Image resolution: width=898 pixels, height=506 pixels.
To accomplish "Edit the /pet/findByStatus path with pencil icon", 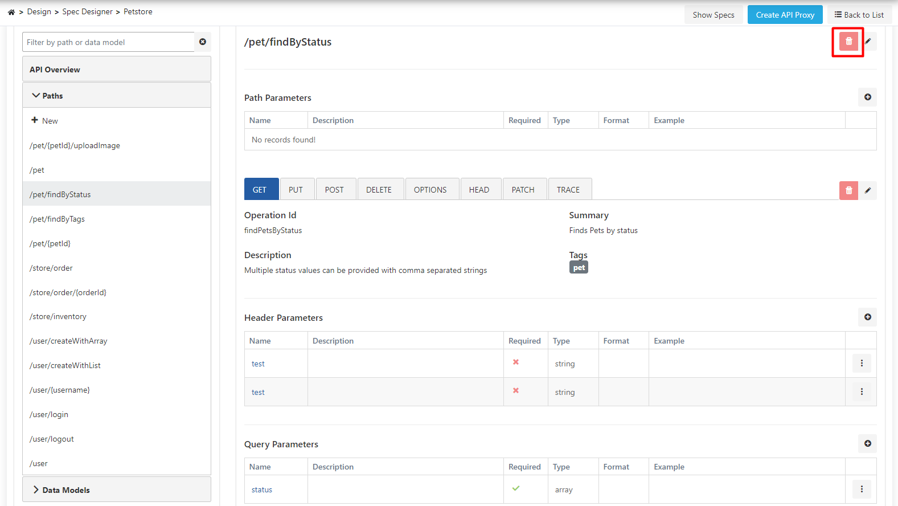I will (868, 42).
